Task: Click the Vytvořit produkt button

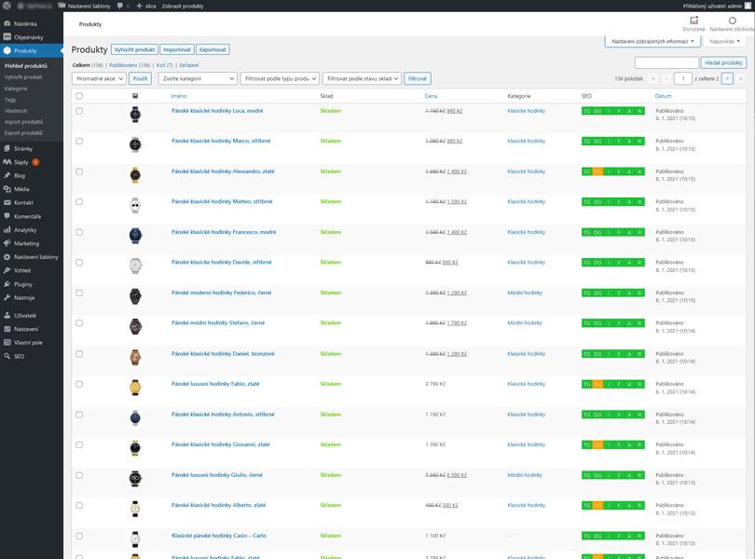Action: (x=134, y=49)
